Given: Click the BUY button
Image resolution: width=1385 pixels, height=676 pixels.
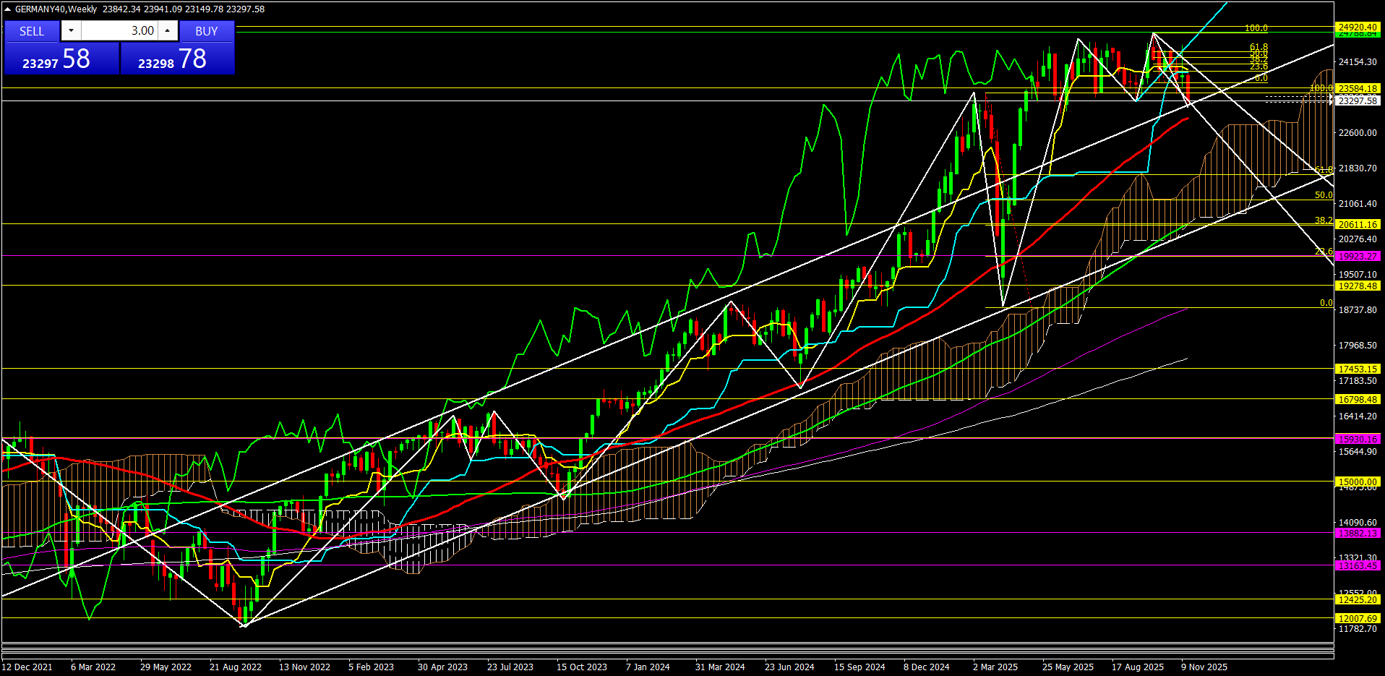Looking at the screenshot, I should pos(207,31).
